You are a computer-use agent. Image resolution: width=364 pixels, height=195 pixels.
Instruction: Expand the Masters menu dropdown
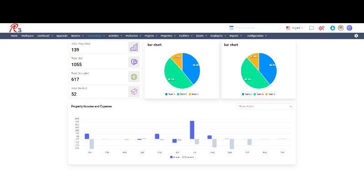tap(77, 35)
